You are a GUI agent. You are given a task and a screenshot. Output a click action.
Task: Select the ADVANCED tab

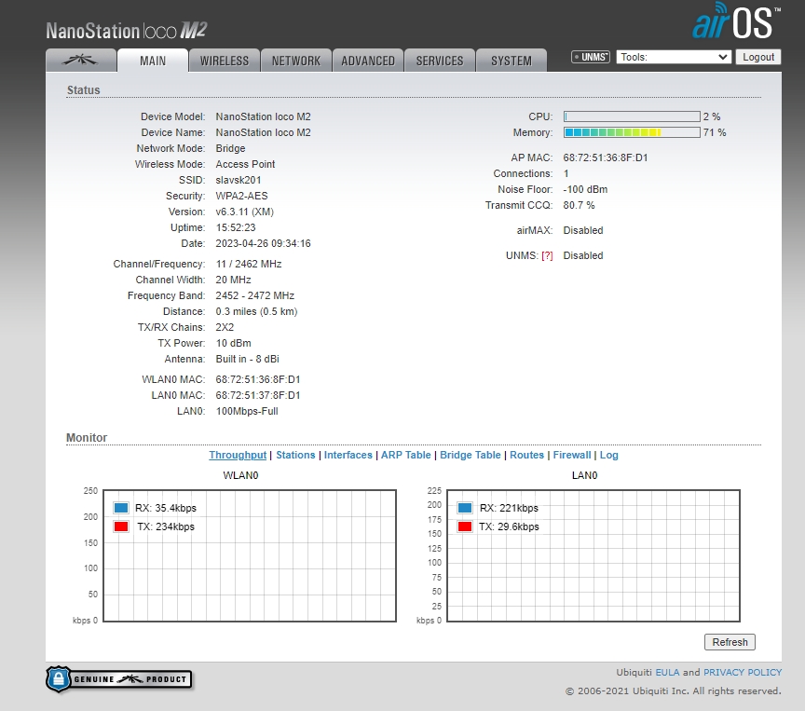coord(368,61)
